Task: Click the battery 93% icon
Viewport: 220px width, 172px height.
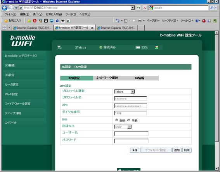Action: click(138, 47)
